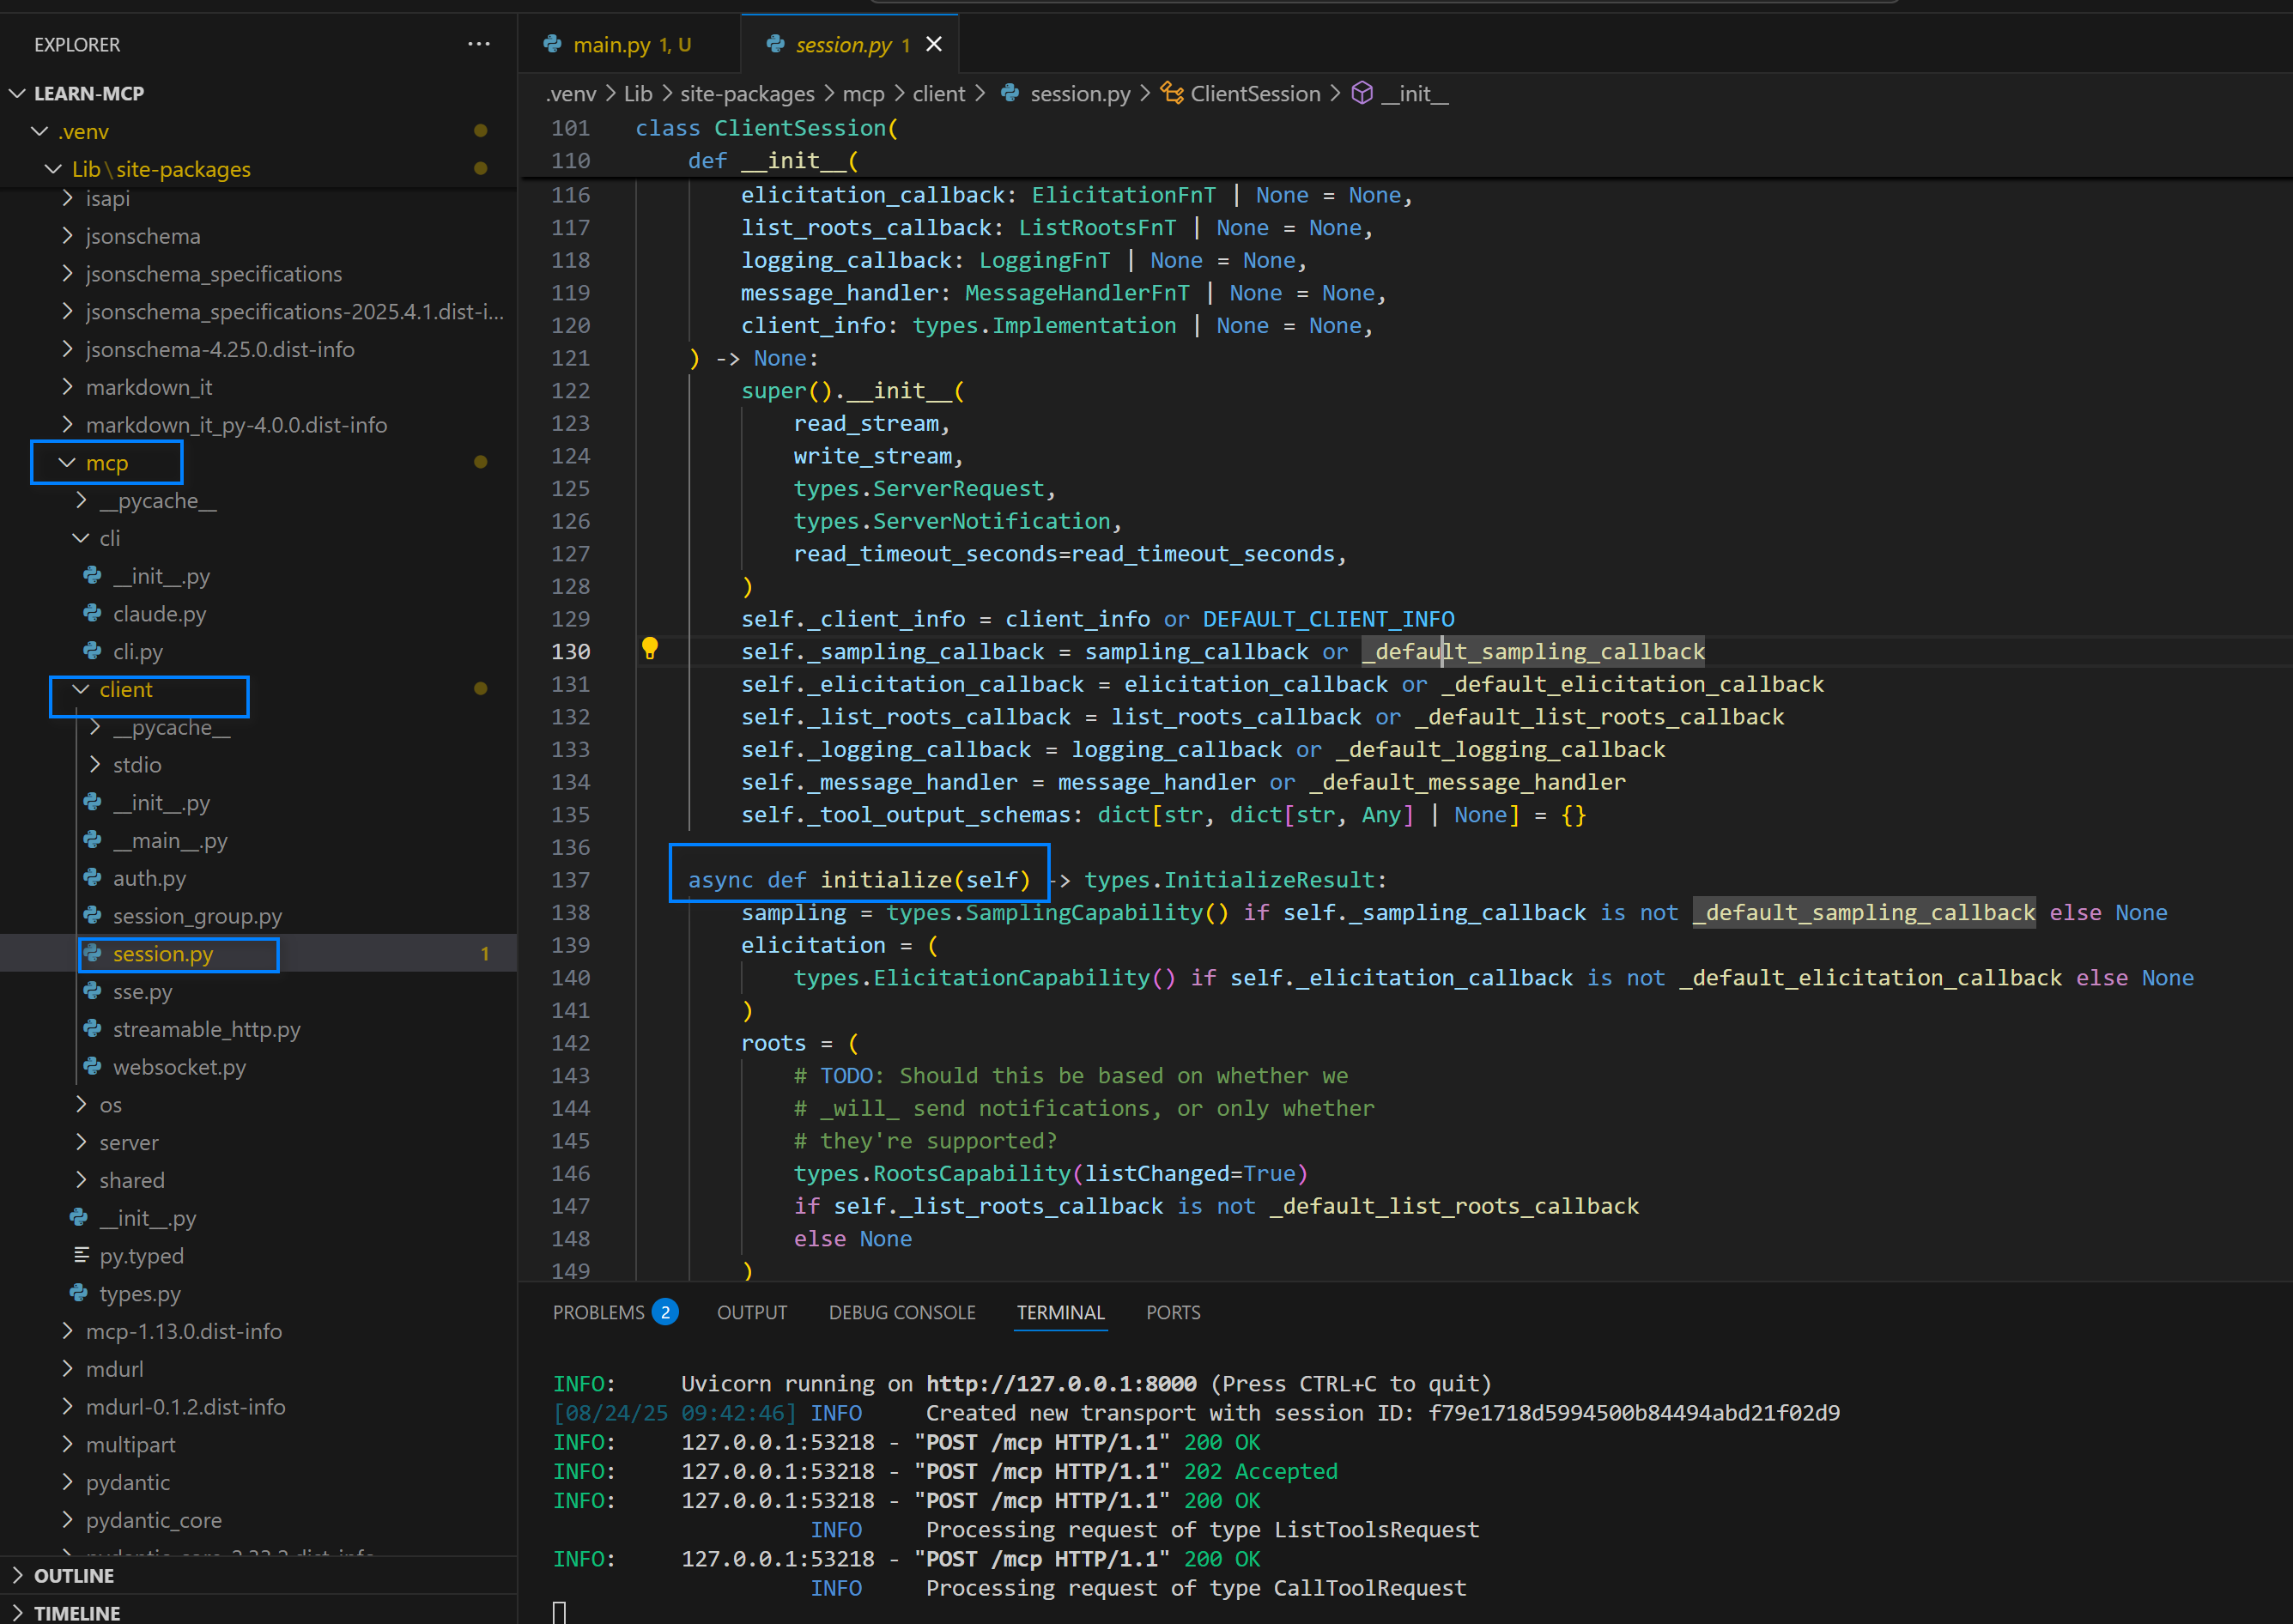Click the .venv breadcrumb segment
Image resolution: width=2293 pixels, height=1624 pixels.
point(571,93)
